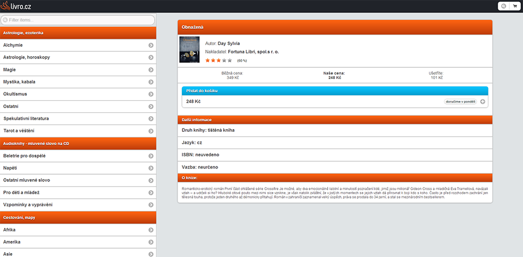Click the (60 %) rating percentage
Screen dimensions: 523x257
(242, 61)
